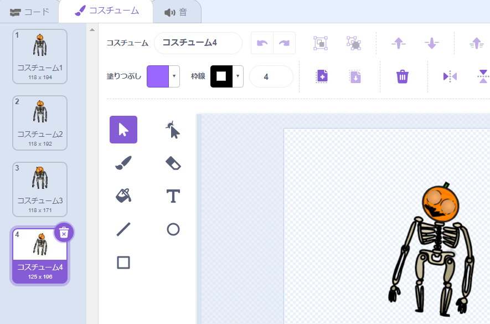Select the コスチューム1 thumbnail
The width and height of the screenshot is (490, 324).
40,56
